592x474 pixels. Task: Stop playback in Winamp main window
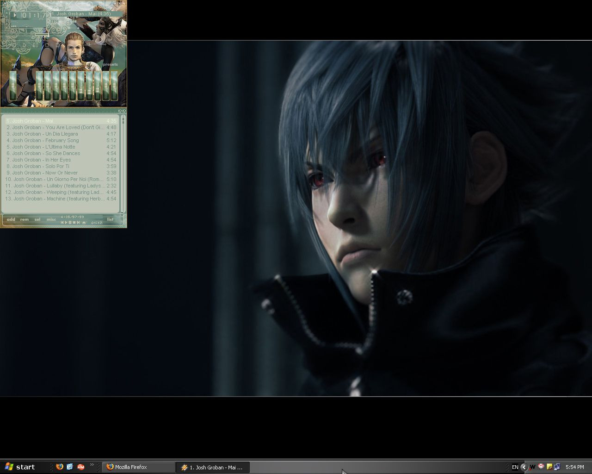(x=47, y=45)
